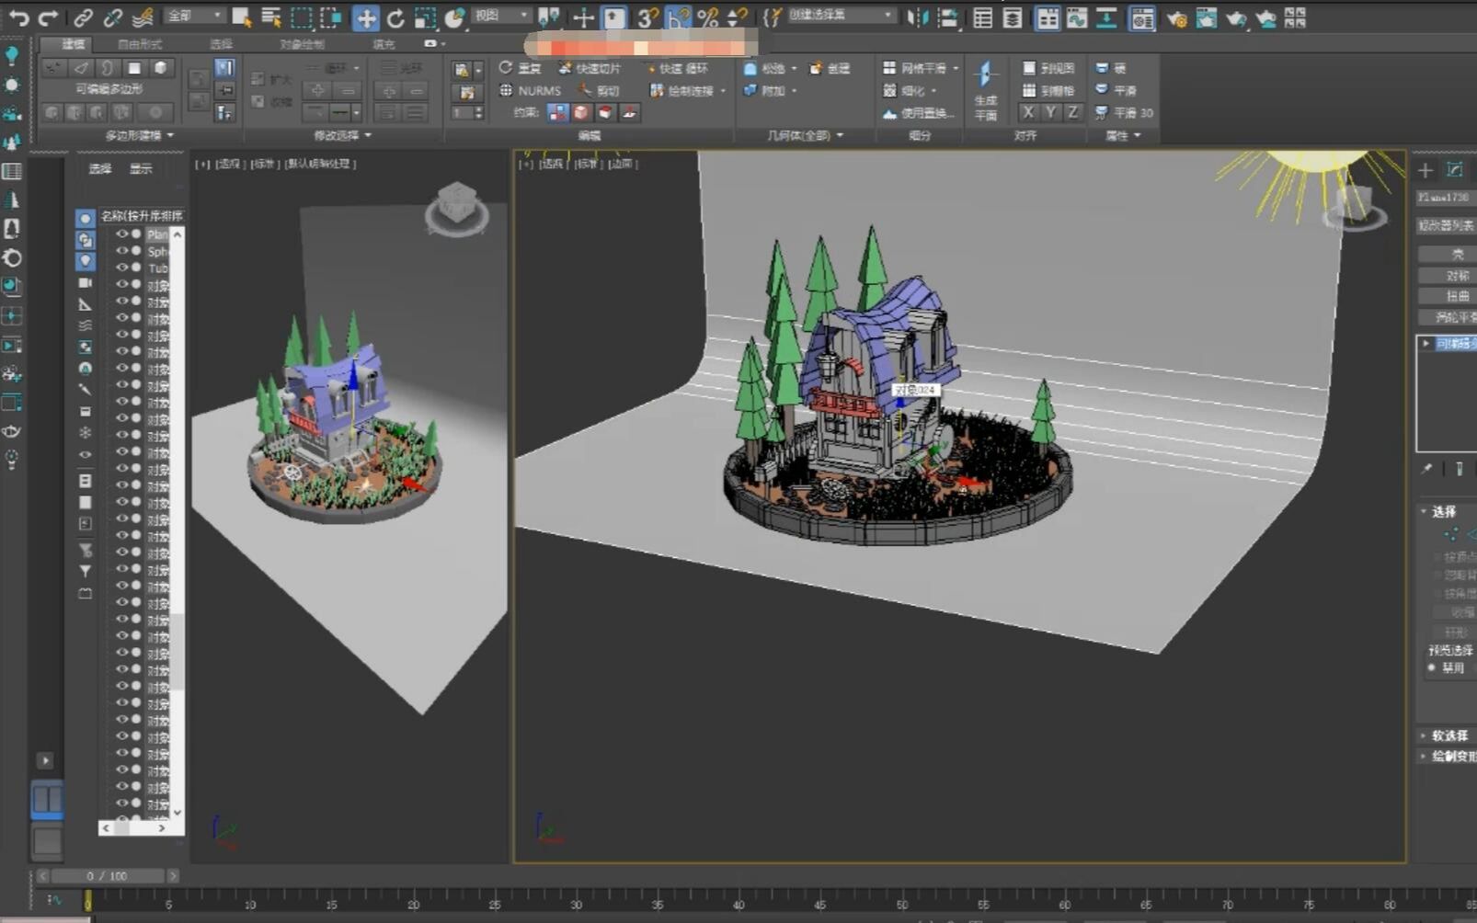Pick the Rectangular Selection Region tool
The image size is (1477, 923).
[301, 17]
